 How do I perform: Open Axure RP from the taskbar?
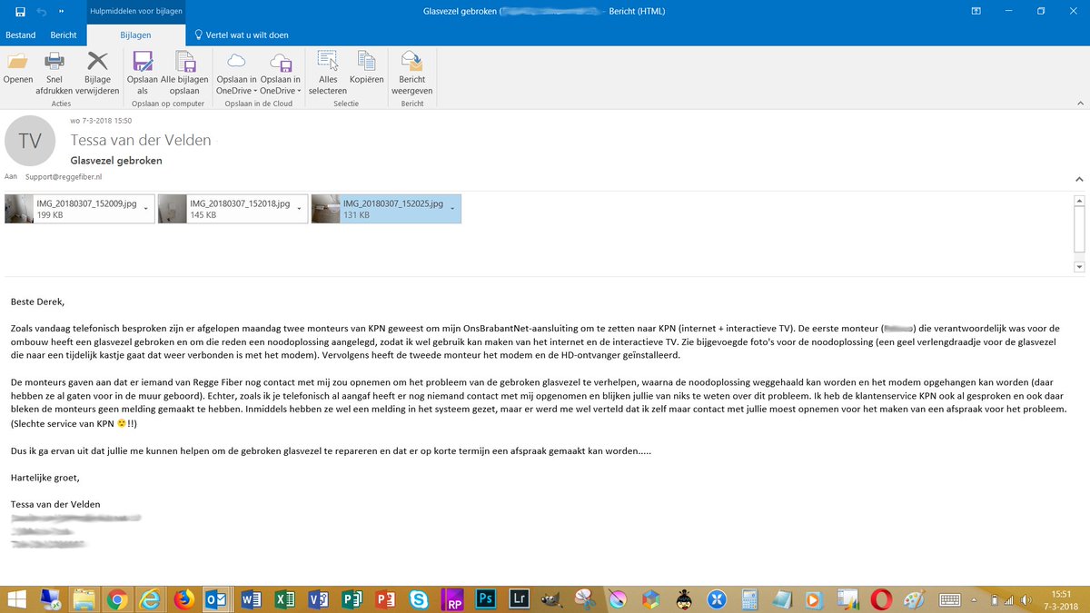pos(452,598)
